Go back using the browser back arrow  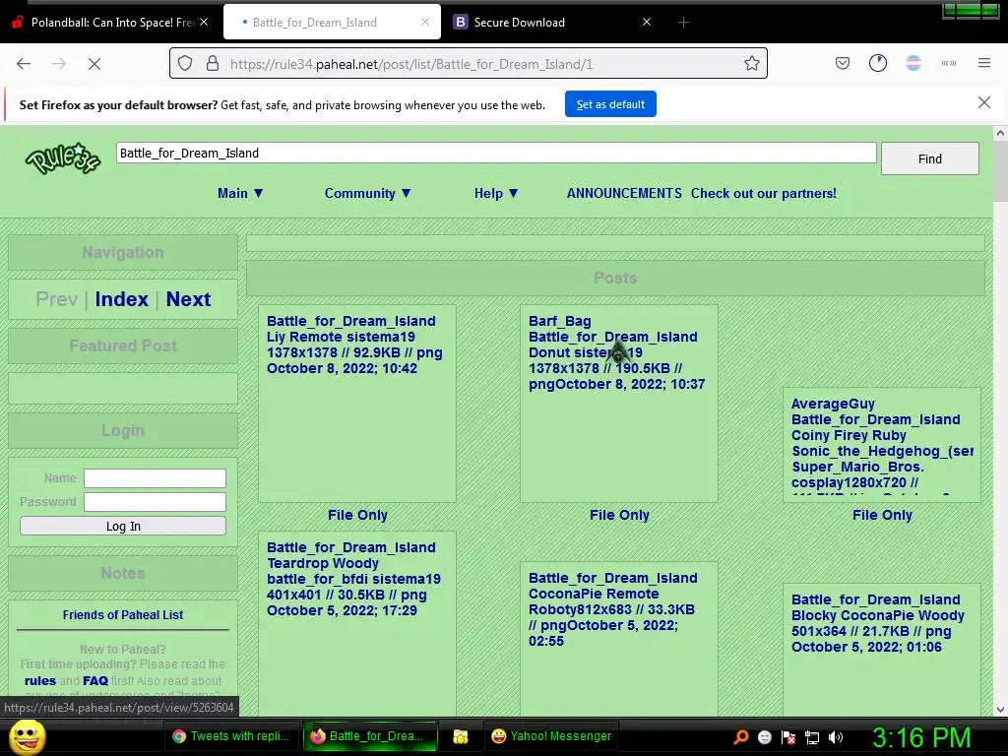coord(24,64)
